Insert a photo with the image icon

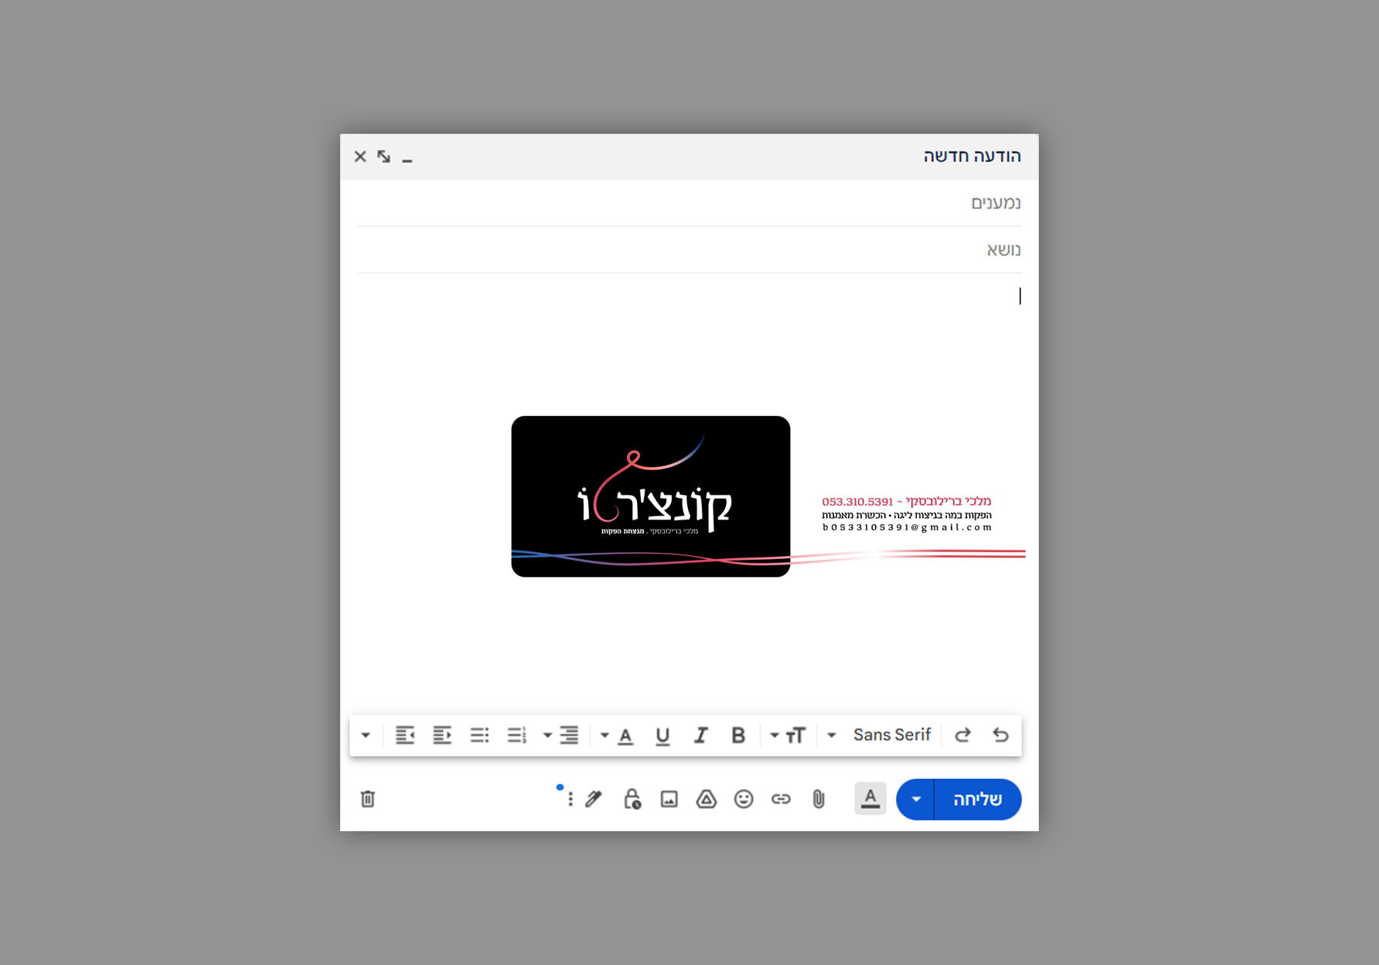pyautogui.click(x=669, y=799)
